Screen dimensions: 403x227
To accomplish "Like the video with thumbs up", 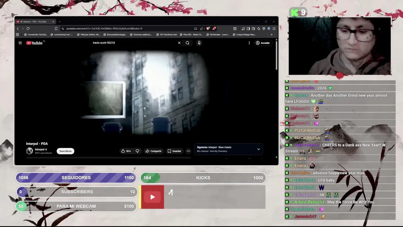I will [126, 151].
